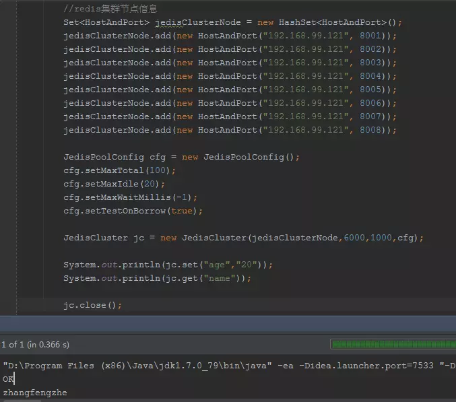The image size is (456, 402).
Task: Click the cfg.setTestOnBorrow(true) line
Action: click(133, 211)
